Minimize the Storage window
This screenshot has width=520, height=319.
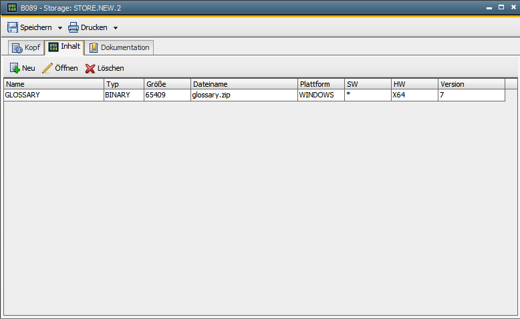tap(489, 7)
